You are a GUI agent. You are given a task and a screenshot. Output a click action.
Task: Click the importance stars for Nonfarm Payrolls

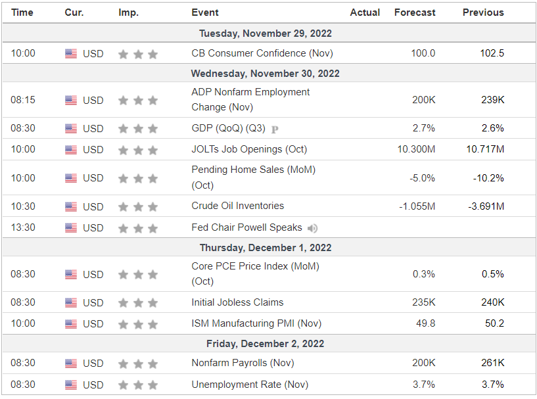[x=137, y=364]
